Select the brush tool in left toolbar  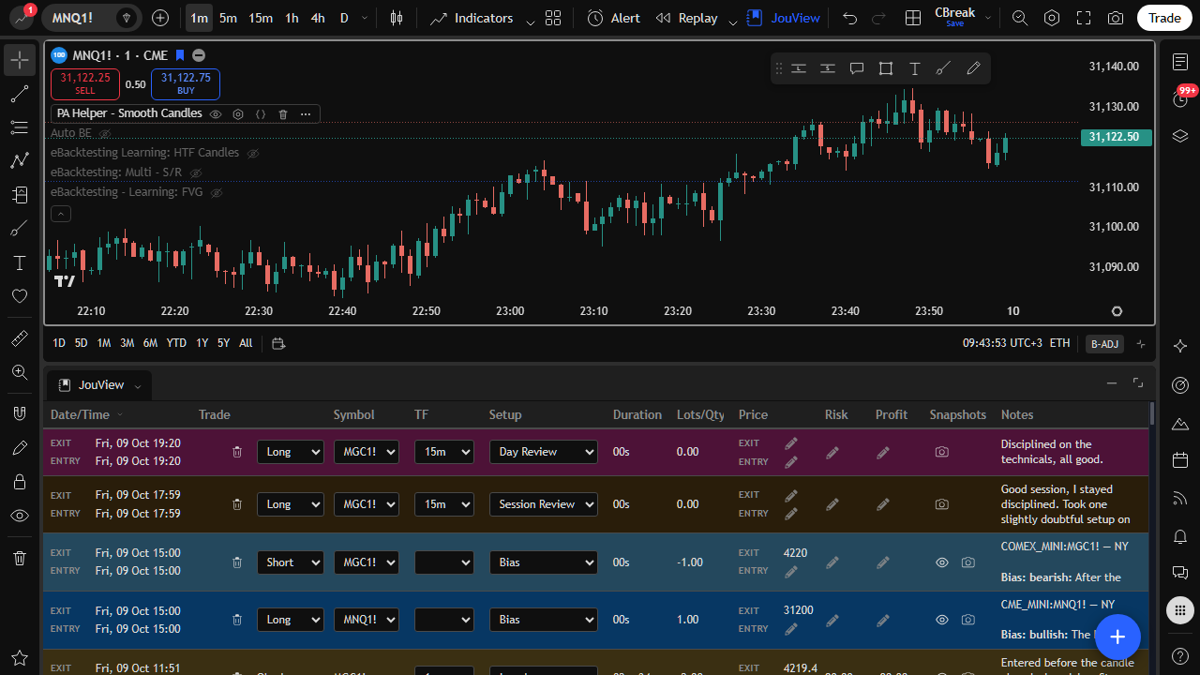click(20, 229)
